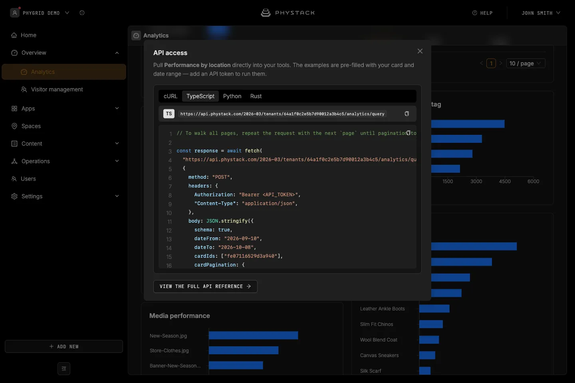
Task: Close the API access dialog
Action: pos(420,51)
